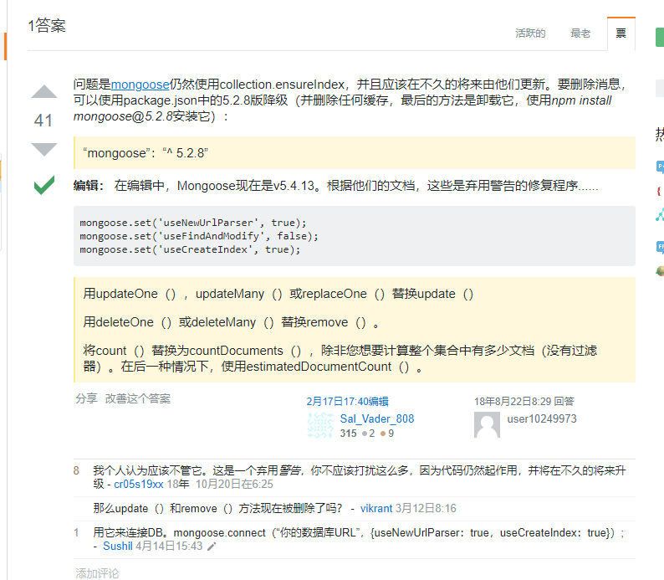Image resolution: width=664 pixels, height=580 pixels.
Task: Click the comment score 1 beside Sushil's comment
Action: coord(76,532)
